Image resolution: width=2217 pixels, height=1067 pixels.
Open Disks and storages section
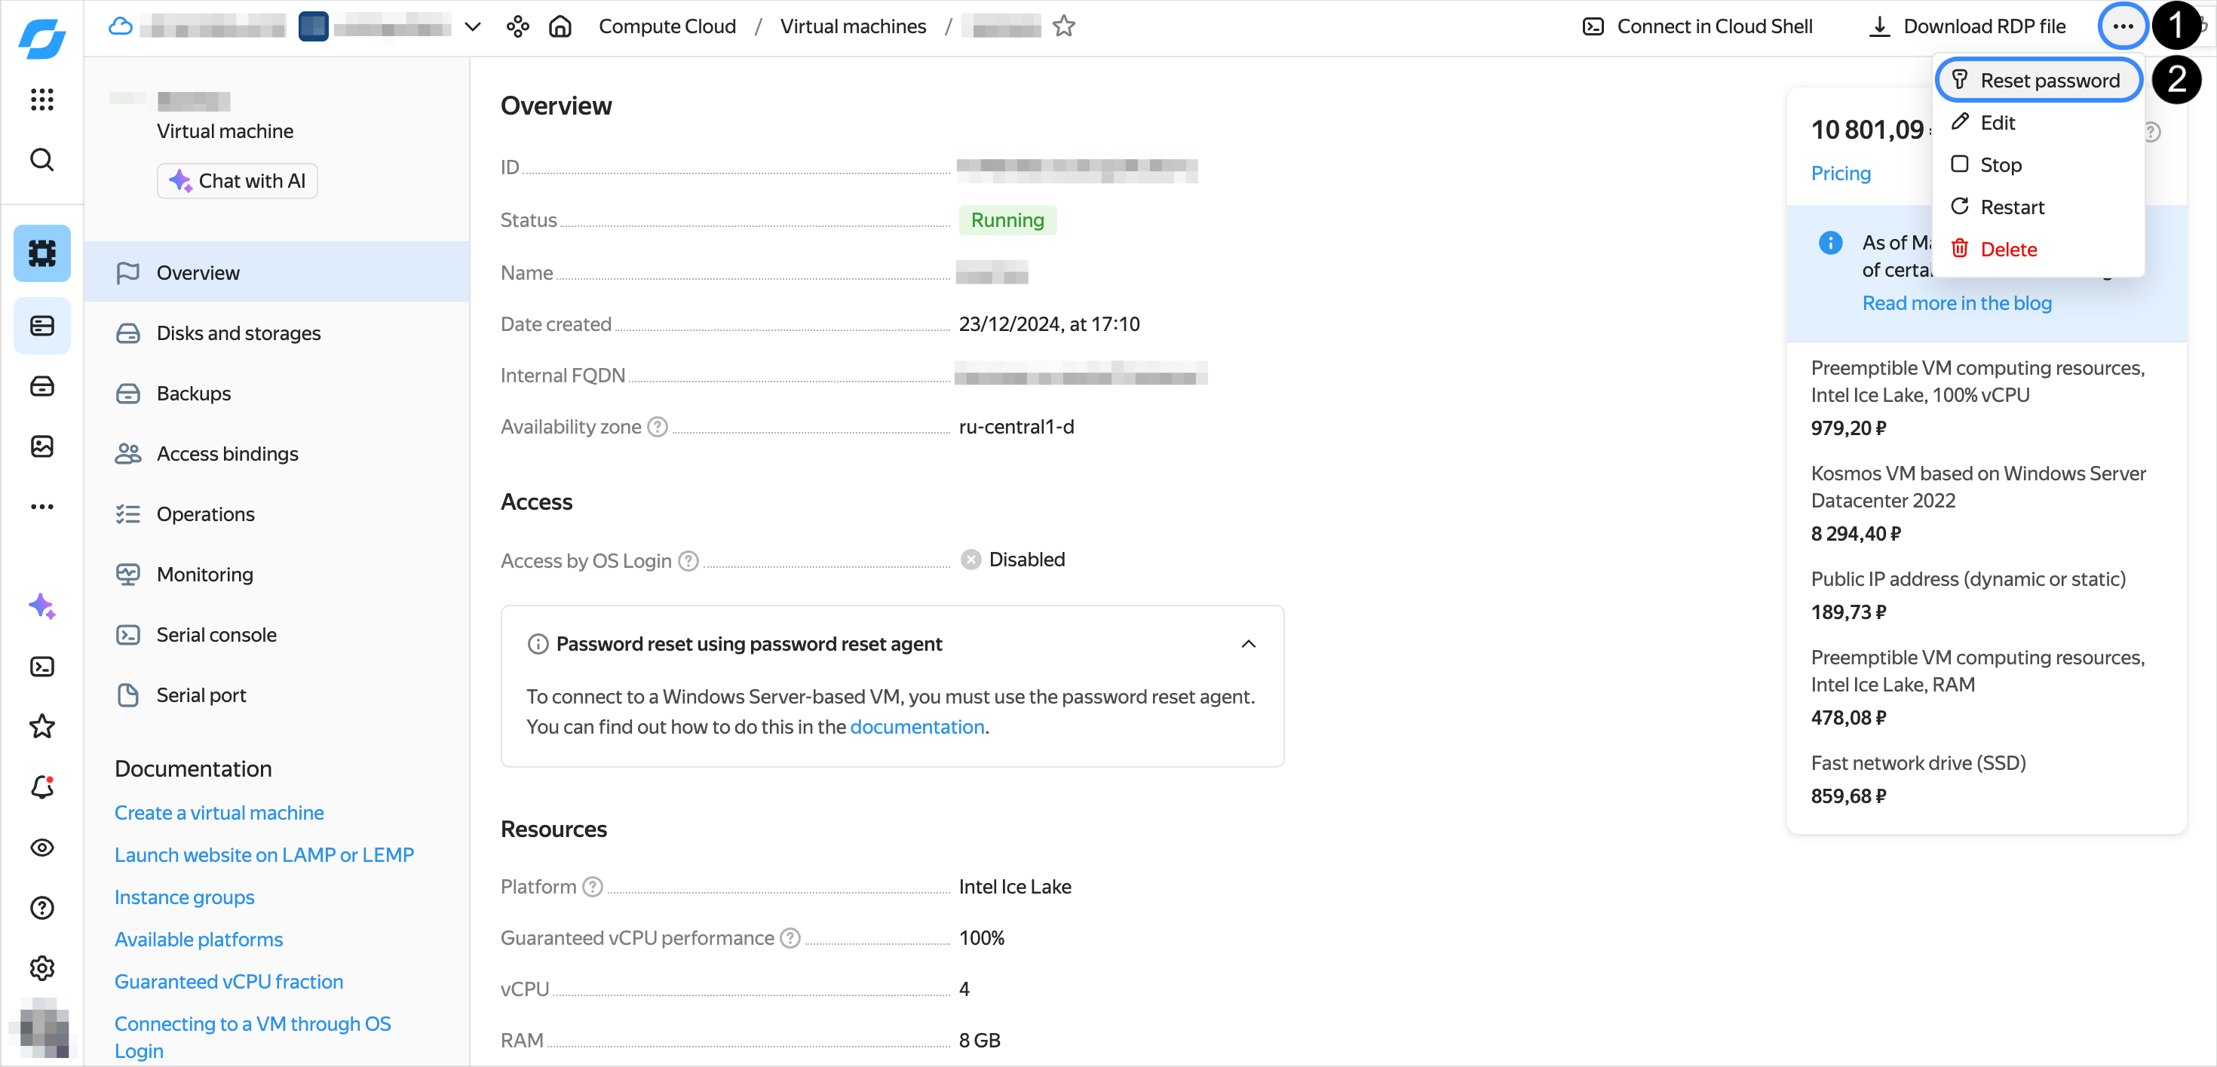pyautogui.click(x=278, y=333)
